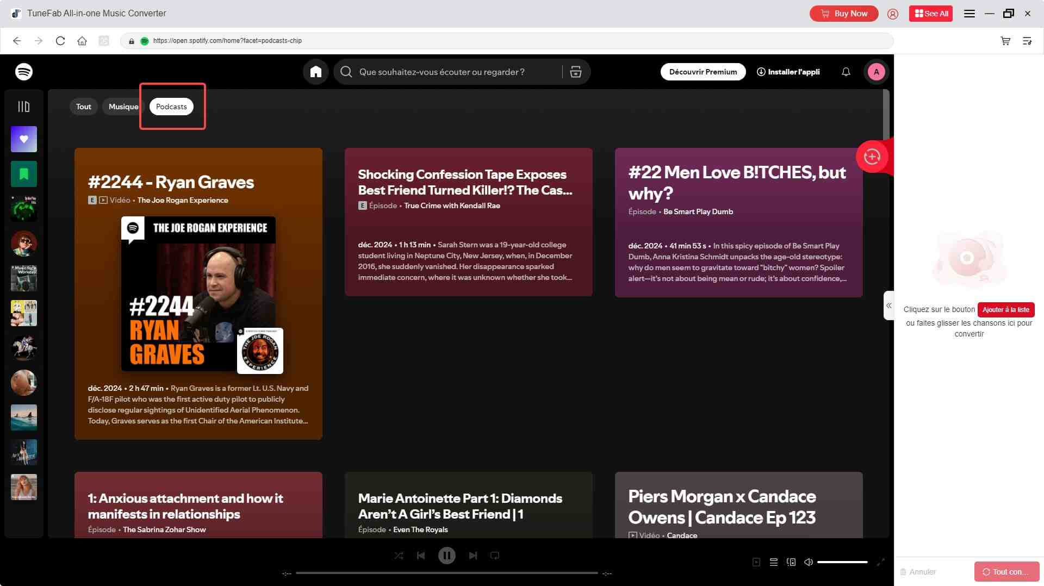Select the Tout filter chip
This screenshot has height=586, width=1044.
tap(84, 107)
